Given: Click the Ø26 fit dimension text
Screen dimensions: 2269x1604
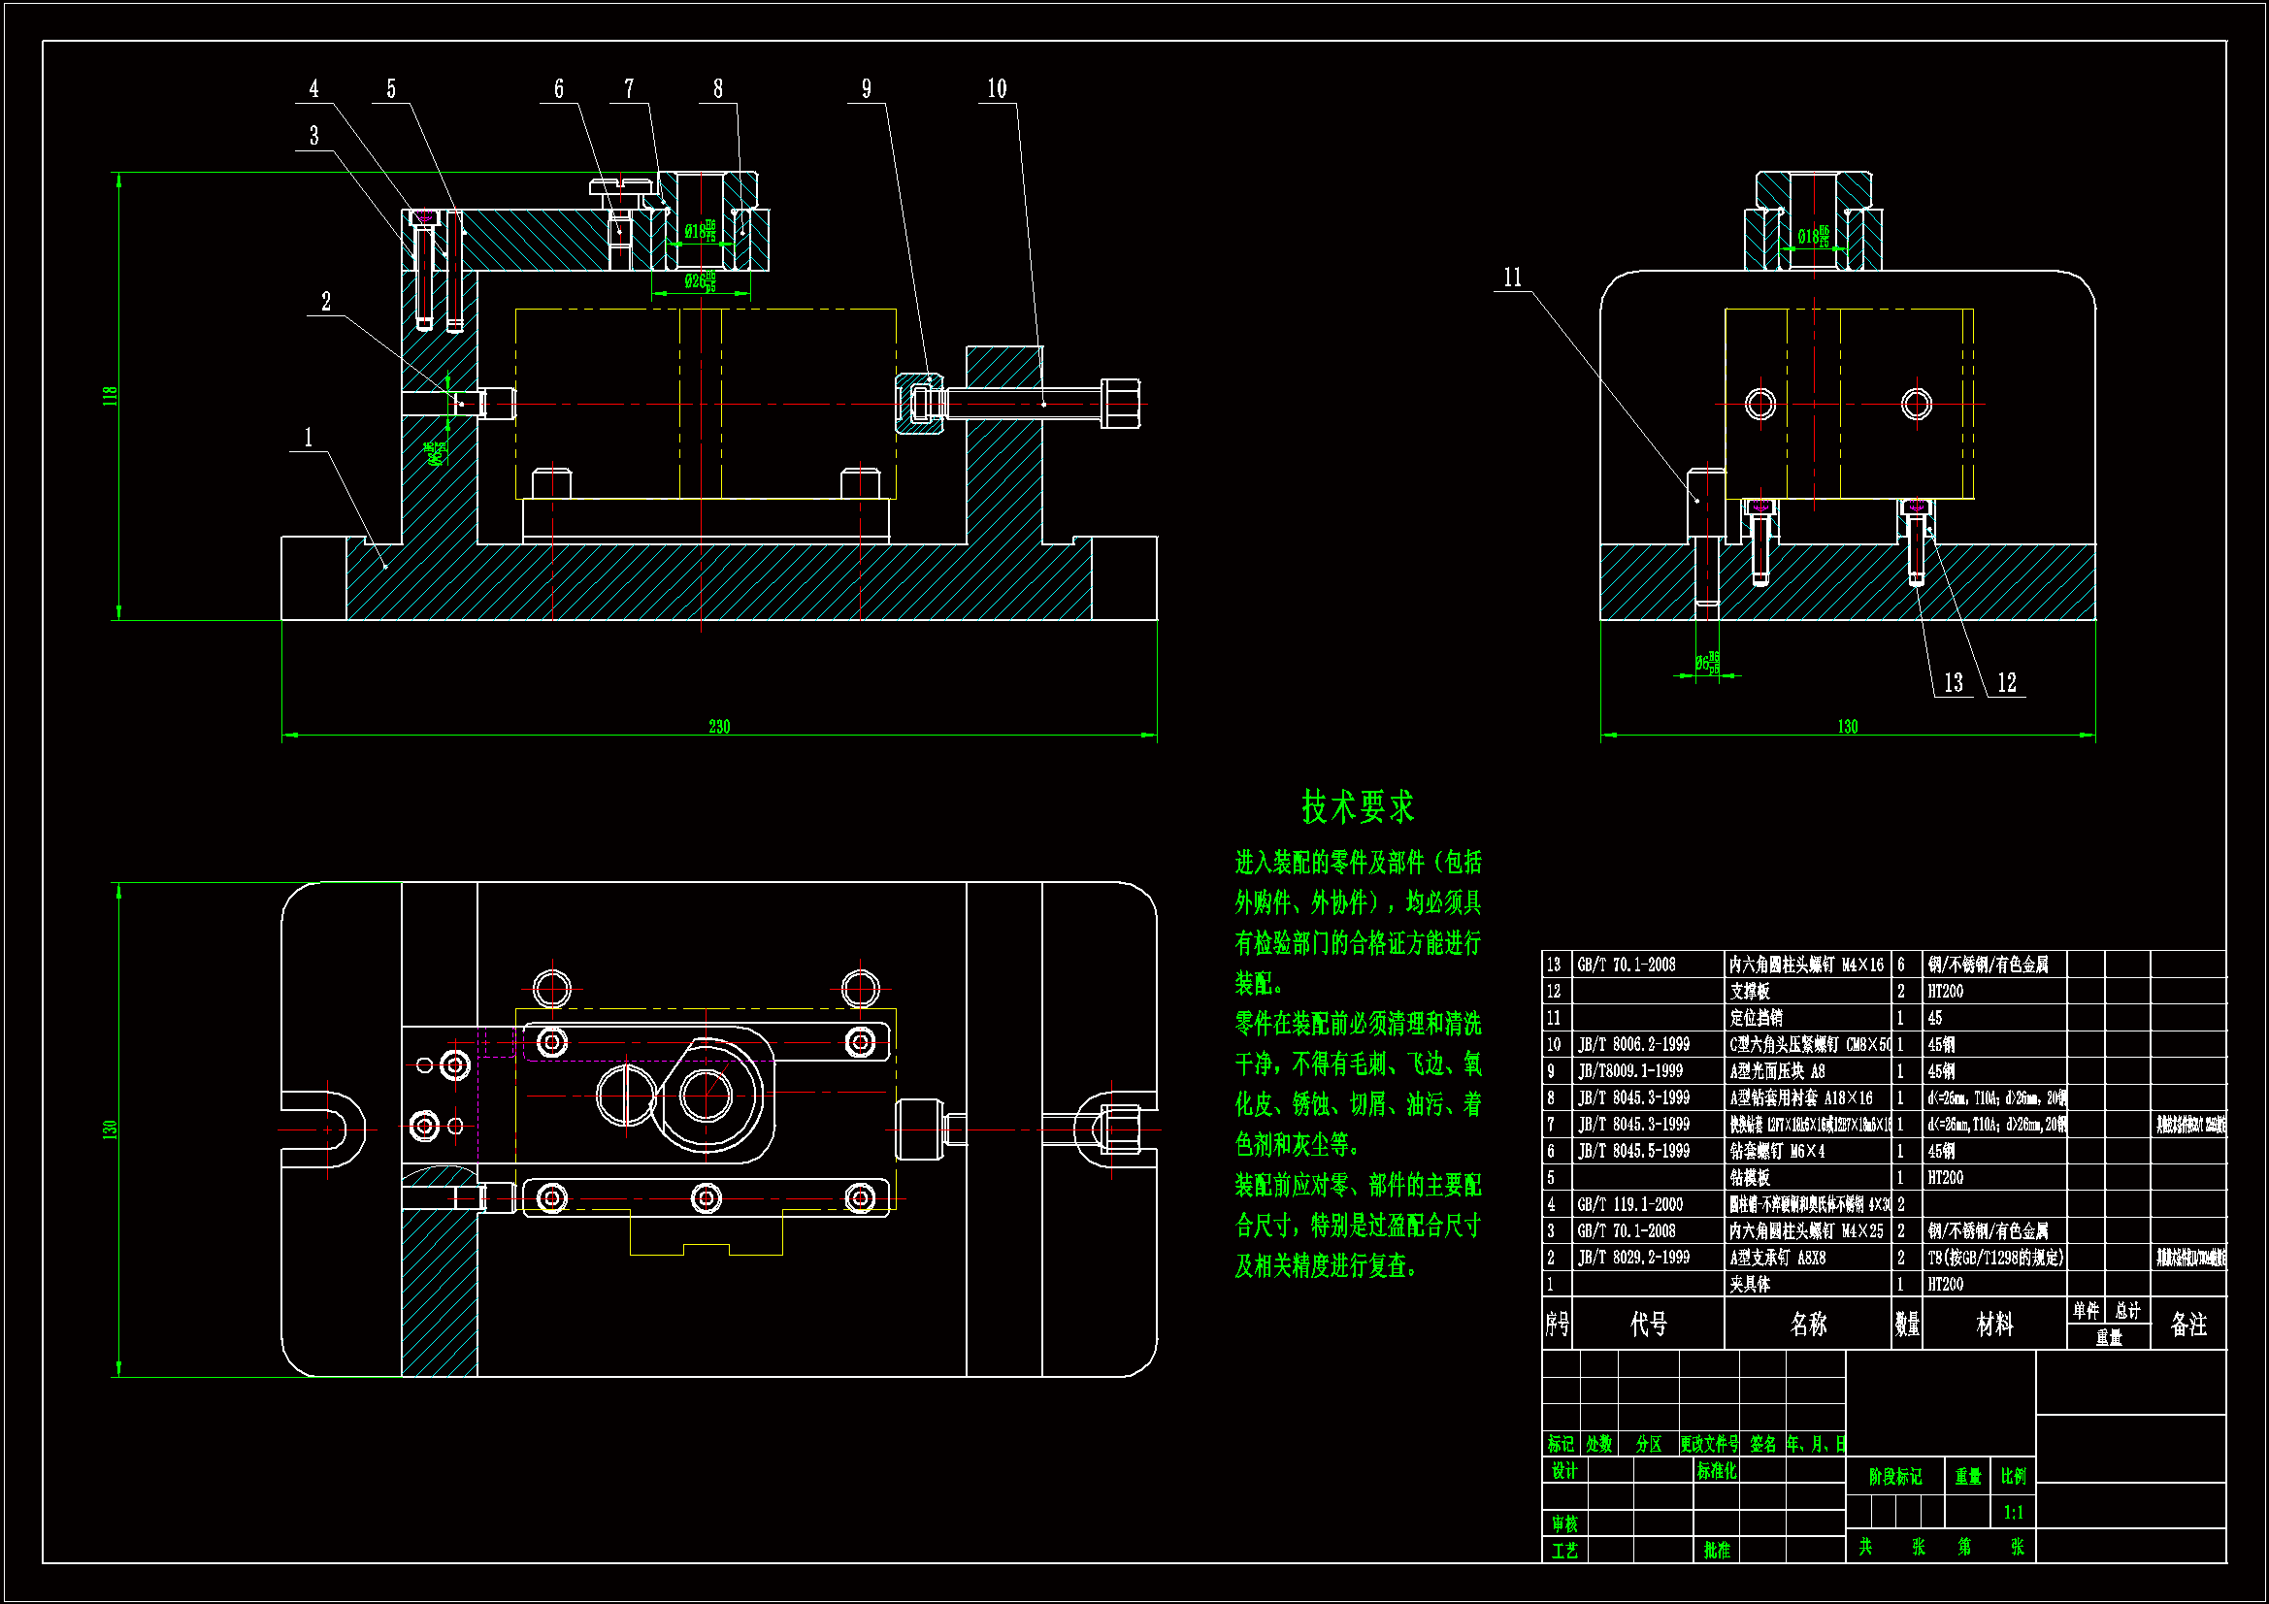Looking at the screenshot, I should click(700, 281).
